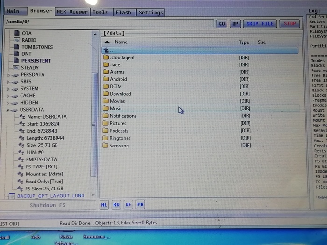Click the Music folder icon
327x245 pixels.
106,108
